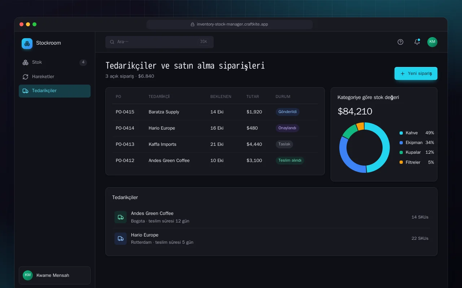Click the TUTAR column header

point(253,96)
